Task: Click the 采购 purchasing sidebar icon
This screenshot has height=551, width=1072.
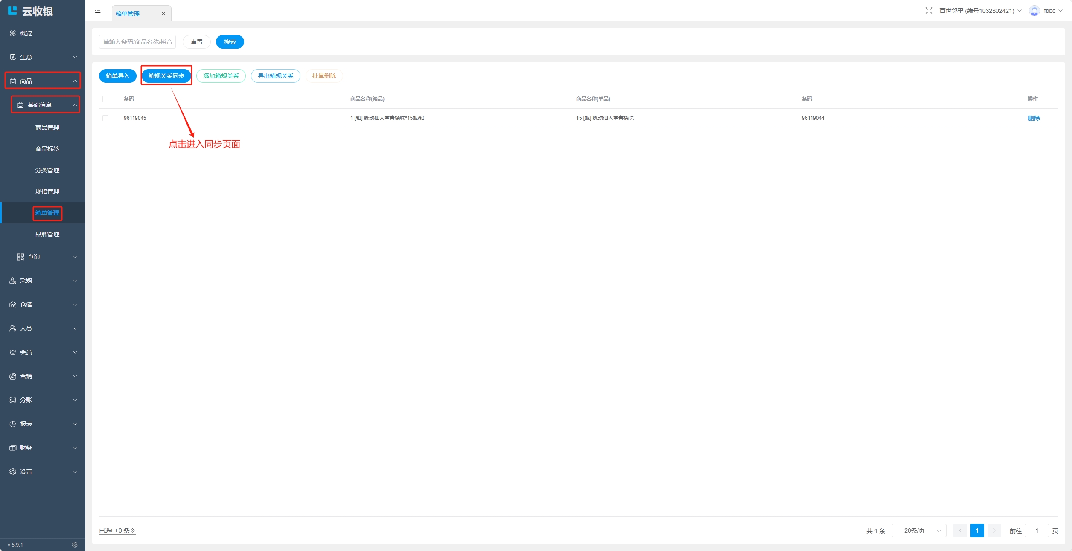Action: pos(13,281)
